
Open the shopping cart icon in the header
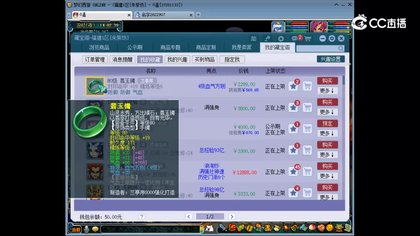(x=308, y=39)
